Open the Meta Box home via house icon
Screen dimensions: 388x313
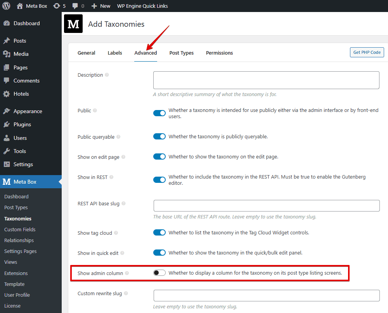coord(19,6)
